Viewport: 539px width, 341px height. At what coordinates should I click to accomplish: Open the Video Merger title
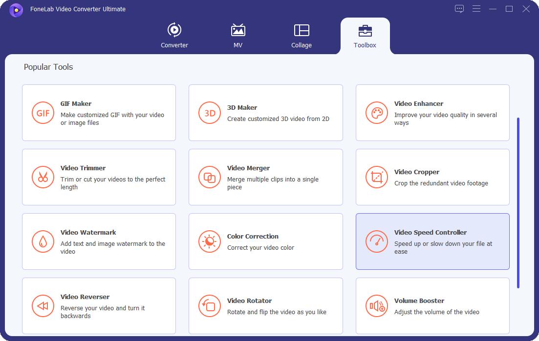click(248, 168)
